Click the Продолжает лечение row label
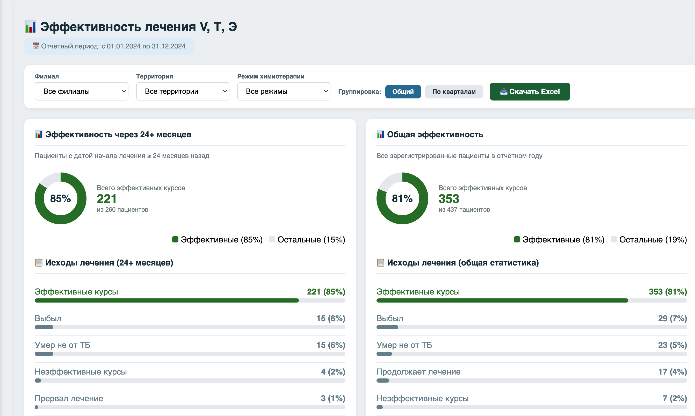The width and height of the screenshot is (695, 416). coord(419,372)
